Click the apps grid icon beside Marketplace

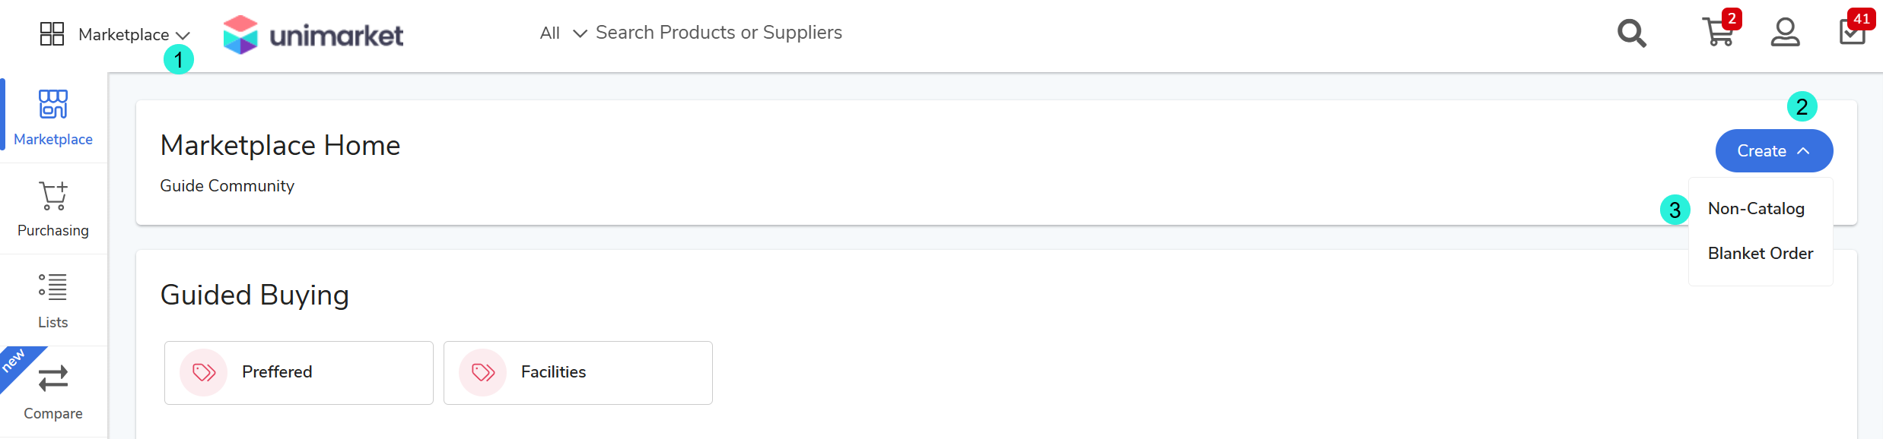[x=52, y=34]
